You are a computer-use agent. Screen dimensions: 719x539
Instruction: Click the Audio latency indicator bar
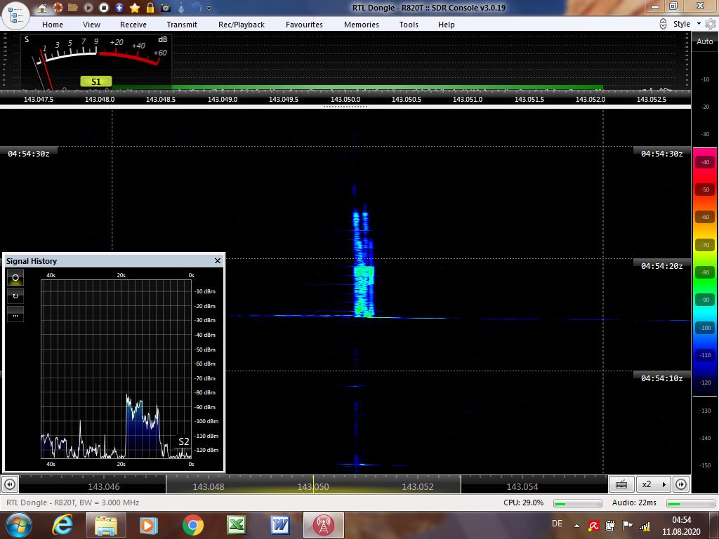pyautogui.click(x=691, y=503)
